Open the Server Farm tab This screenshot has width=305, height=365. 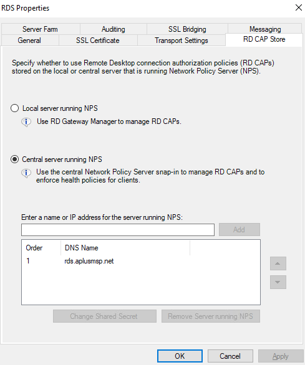(41, 29)
